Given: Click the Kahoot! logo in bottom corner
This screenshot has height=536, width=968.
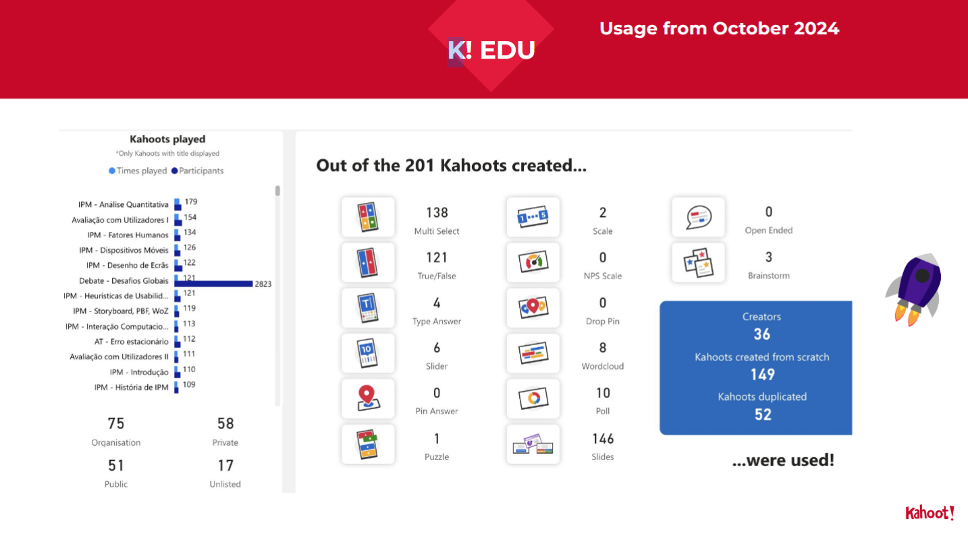Looking at the screenshot, I should [930, 513].
